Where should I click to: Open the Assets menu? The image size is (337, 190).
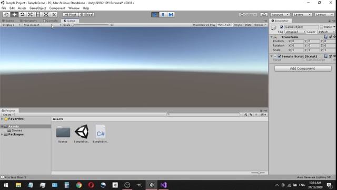pyautogui.click(x=22, y=8)
